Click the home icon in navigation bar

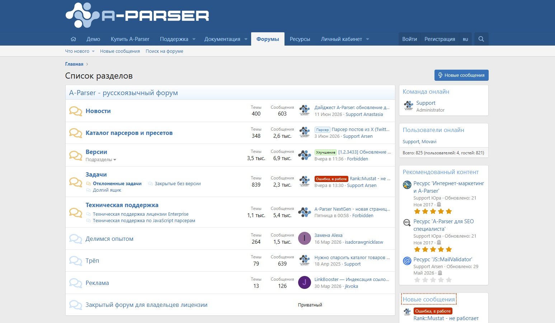(x=73, y=39)
